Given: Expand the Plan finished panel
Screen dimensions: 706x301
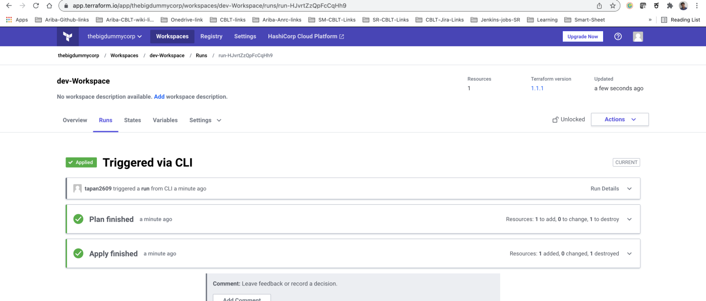Looking at the screenshot, I should coord(629,219).
